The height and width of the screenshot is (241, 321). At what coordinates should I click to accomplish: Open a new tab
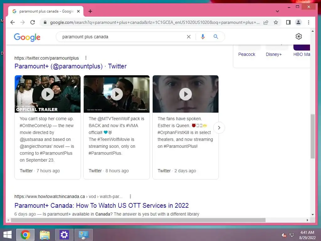(90, 11)
